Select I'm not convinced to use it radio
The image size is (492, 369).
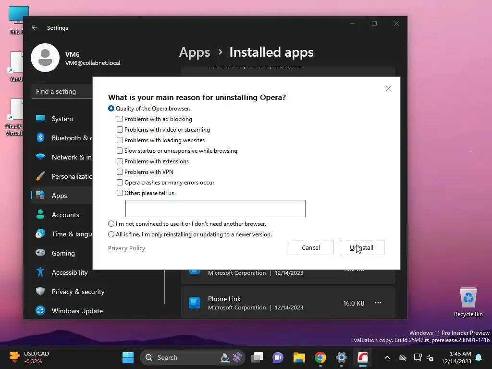point(111,224)
